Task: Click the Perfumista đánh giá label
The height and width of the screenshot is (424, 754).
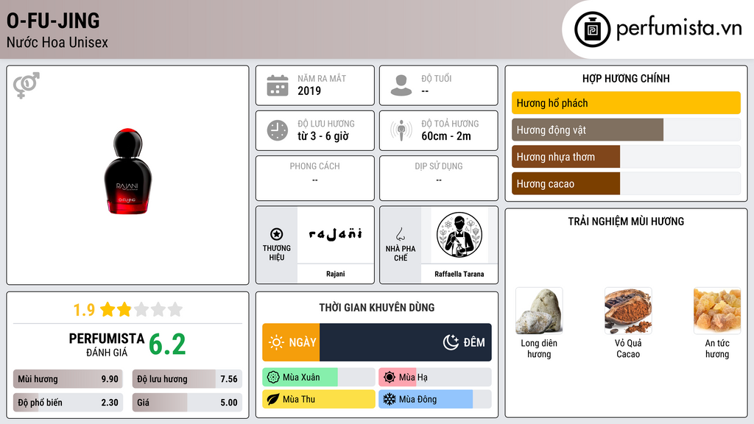Action: 107,344
